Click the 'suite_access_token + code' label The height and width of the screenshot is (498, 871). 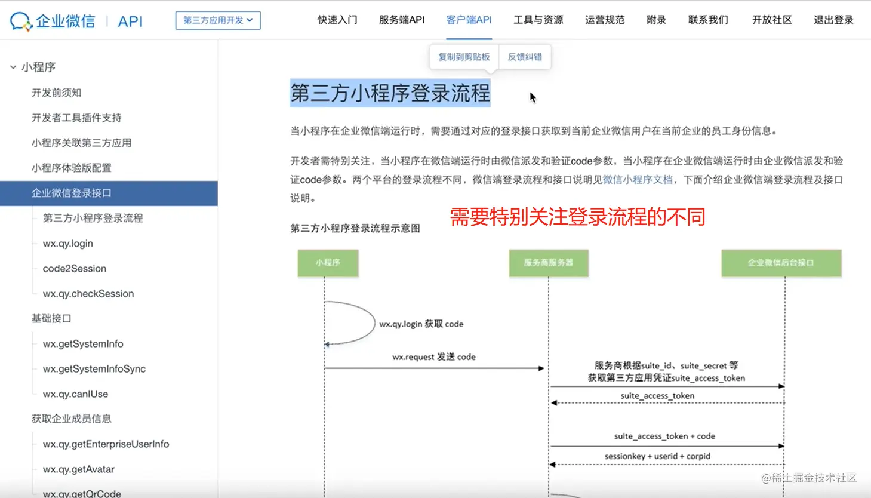click(664, 436)
